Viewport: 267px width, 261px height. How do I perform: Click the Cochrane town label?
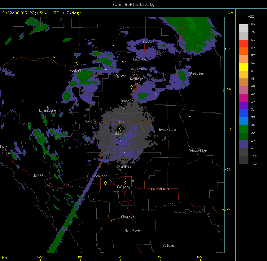100,176
